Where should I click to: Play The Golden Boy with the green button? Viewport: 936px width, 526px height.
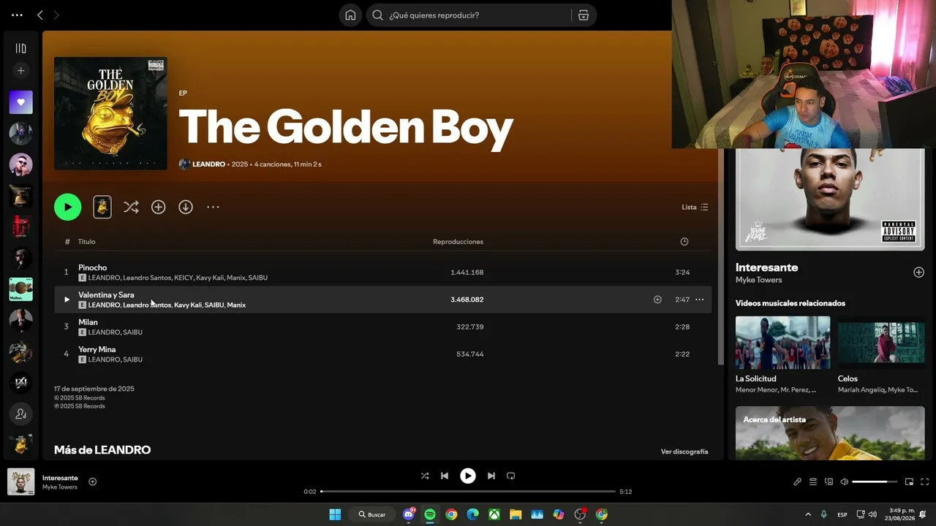67,207
